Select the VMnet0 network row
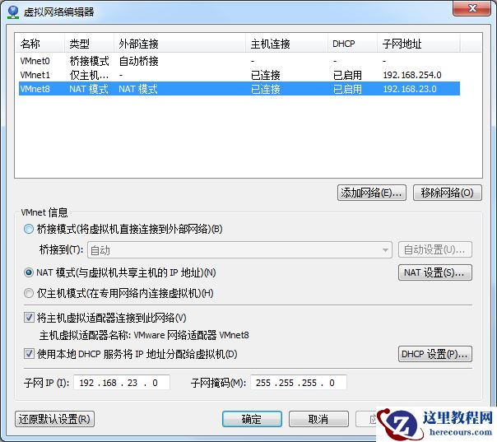Image resolution: width=497 pixels, height=442 pixels. [x=239, y=61]
